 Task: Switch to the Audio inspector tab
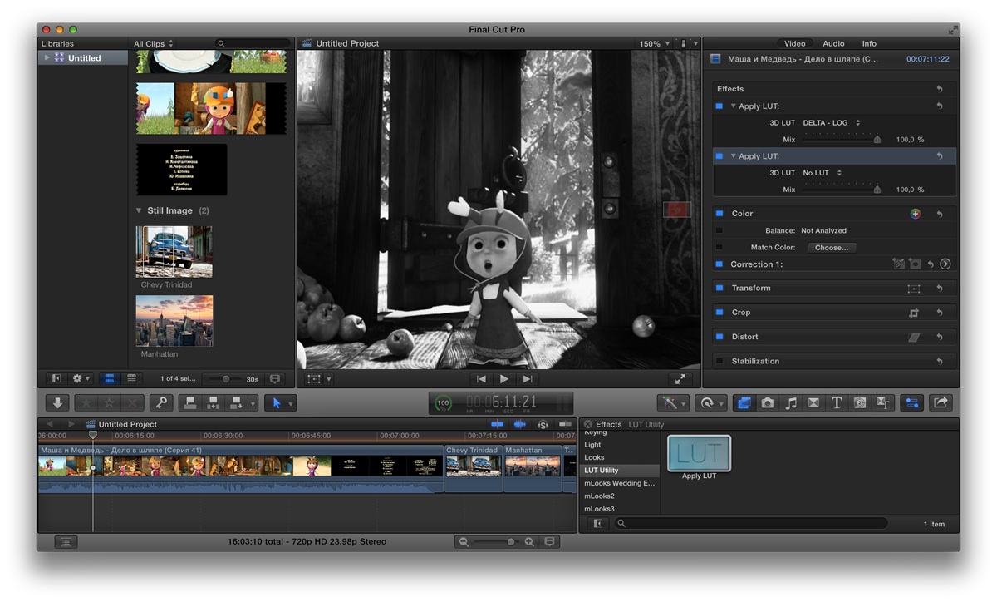click(x=833, y=43)
